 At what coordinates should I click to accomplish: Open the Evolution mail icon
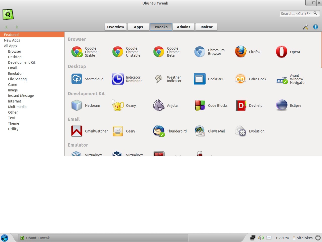[x=241, y=131]
